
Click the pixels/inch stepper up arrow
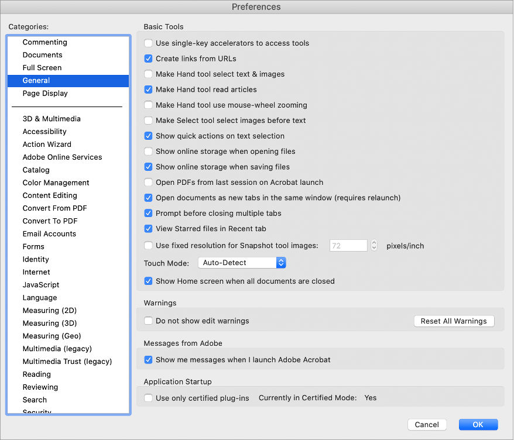pyautogui.click(x=373, y=243)
